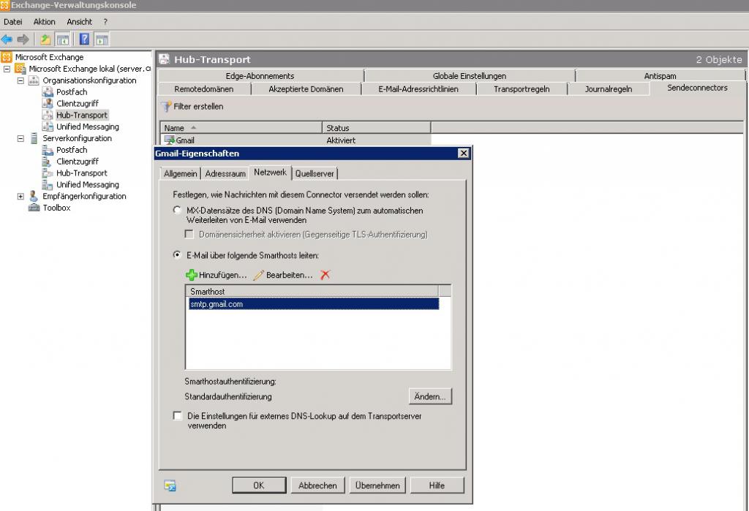Toggle Domänensicherheit aktivieren checkbox
This screenshot has width=749, height=511.
pos(189,234)
